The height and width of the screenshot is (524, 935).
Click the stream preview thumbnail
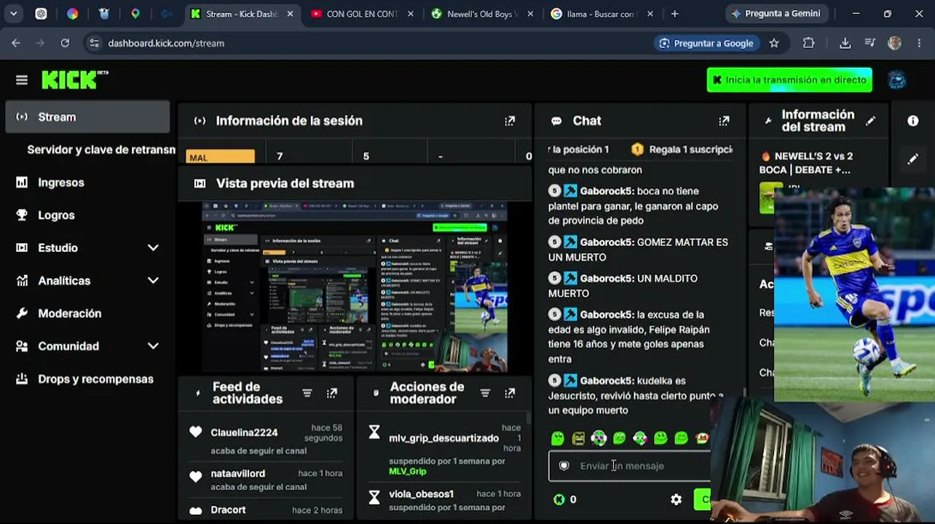coord(355,287)
